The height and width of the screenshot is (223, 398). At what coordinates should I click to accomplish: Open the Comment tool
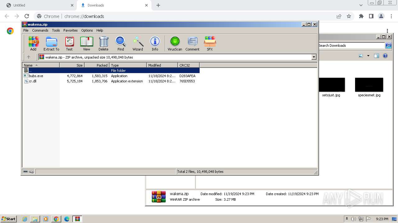tap(192, 43)
